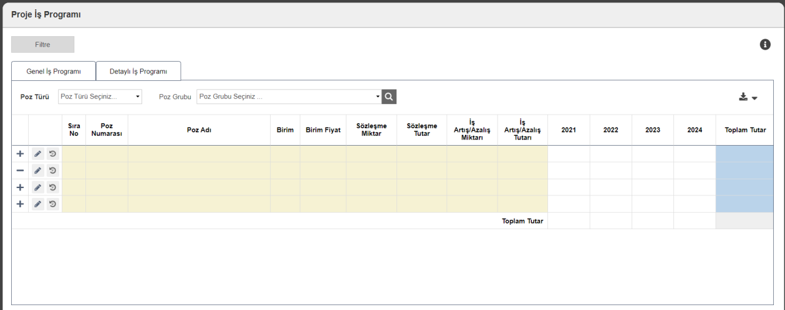Expand the third table row
This screenshot has width=785, height=310.
pyautogui.click(x=20, y=187)
